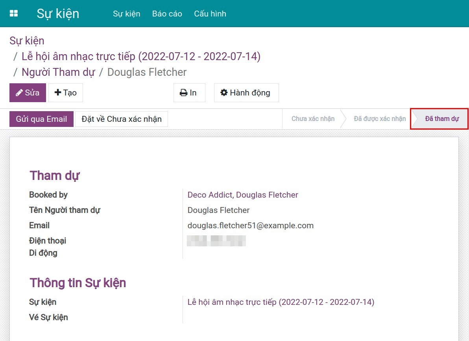
Task: Click the plus Tạo button
Action: (65, 93)
